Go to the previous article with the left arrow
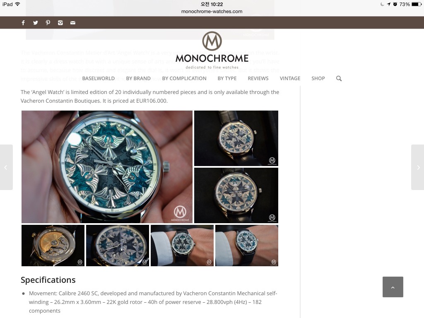Viewport: 424px width, 318px height. click(6, 167)
